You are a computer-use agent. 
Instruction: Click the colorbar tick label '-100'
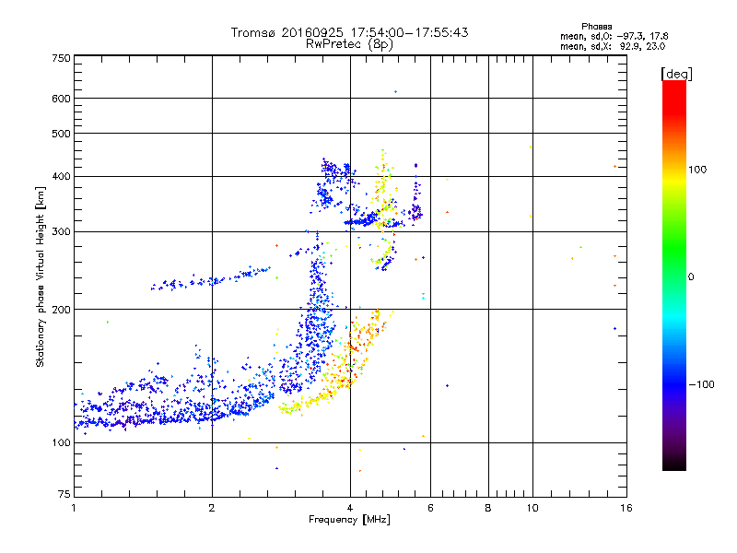(x=701, y=384)
